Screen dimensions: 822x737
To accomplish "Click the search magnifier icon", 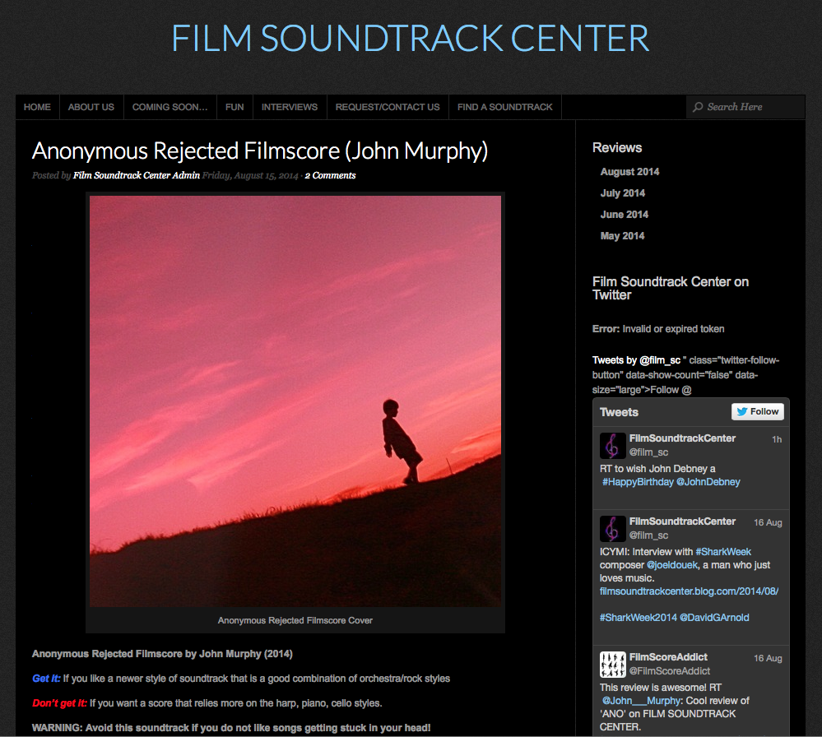I will [x=698, y=107].
